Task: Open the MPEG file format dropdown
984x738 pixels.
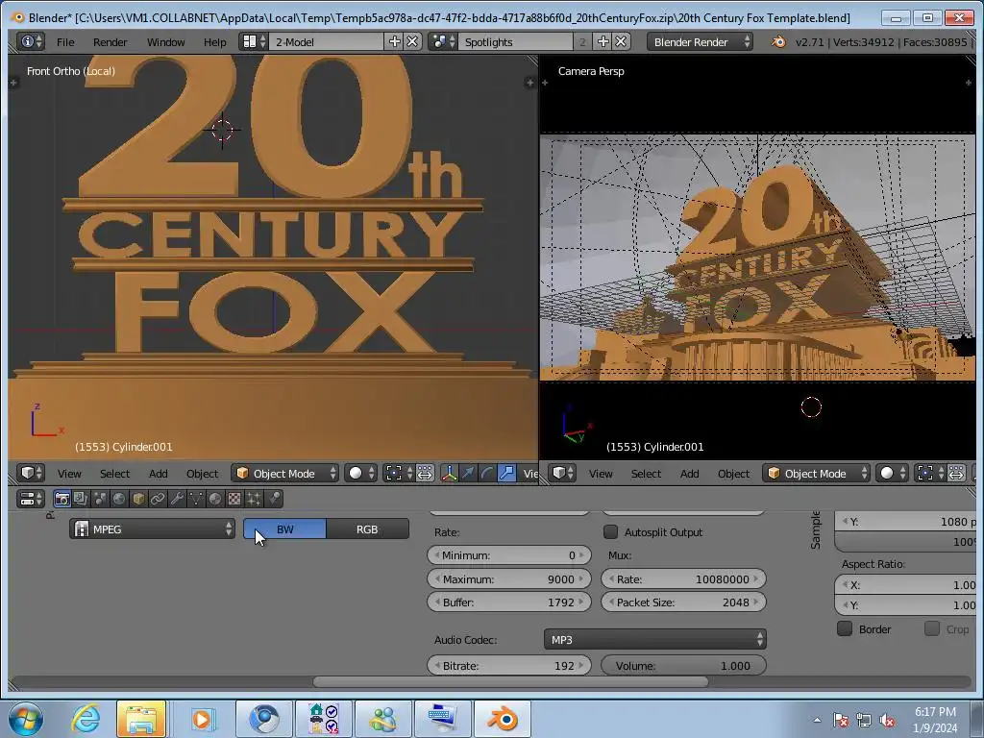Action: 153,529
